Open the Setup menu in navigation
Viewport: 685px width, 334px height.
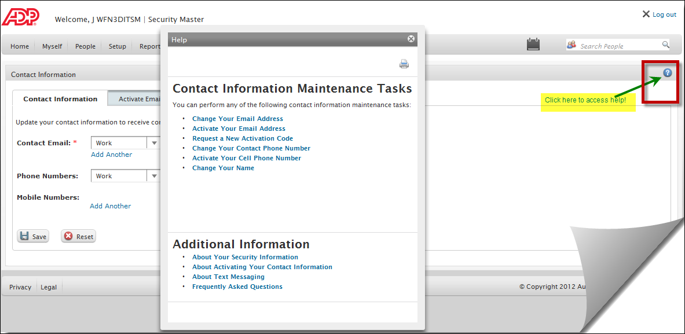point(117,46)
